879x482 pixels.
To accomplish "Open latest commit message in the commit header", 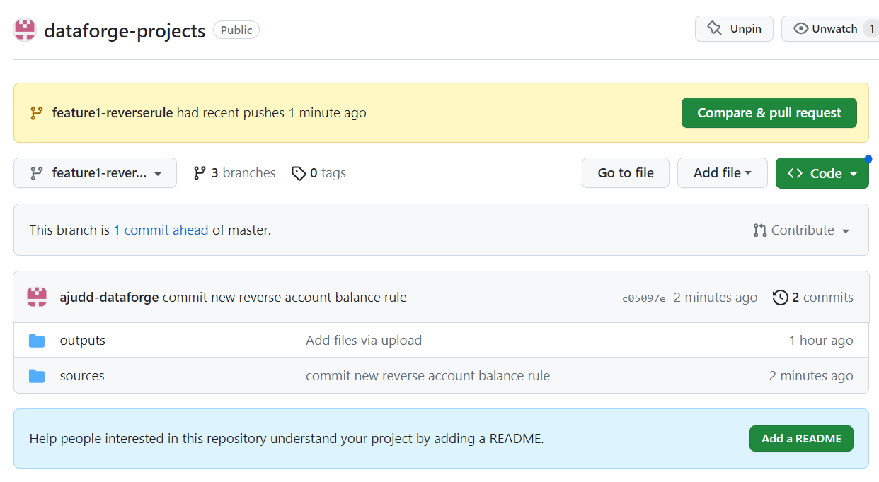I will 285,298.
